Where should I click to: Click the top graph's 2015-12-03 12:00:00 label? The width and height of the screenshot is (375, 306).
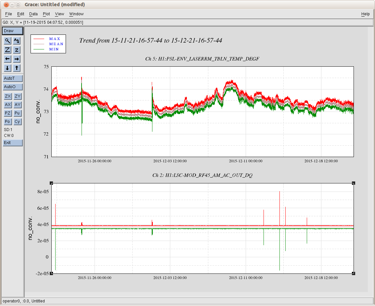pyautogui.click(x=170, y=161)
